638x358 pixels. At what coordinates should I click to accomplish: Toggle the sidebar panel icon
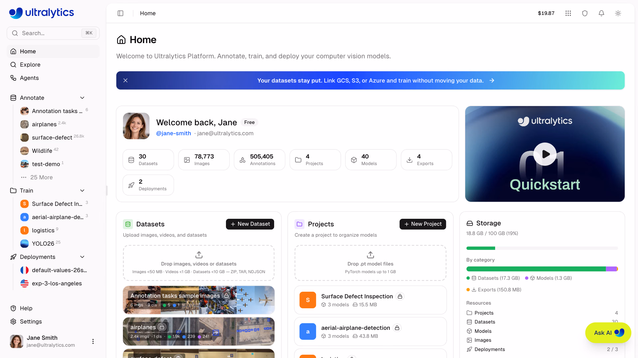tap(121, 13)
